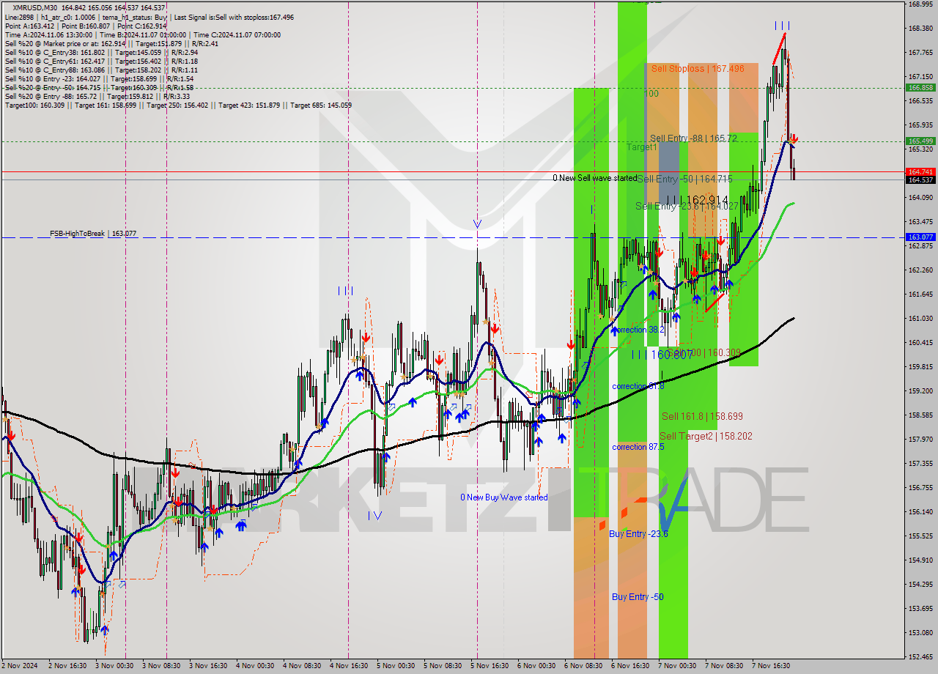
Task: Click the FSB-HighToBreak 163.077 label
Action: (93, 234)
